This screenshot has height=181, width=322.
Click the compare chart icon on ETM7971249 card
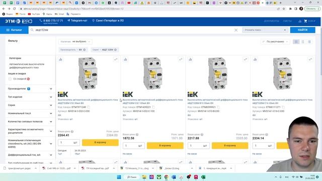pyautogui.click(x=60, y=59)
